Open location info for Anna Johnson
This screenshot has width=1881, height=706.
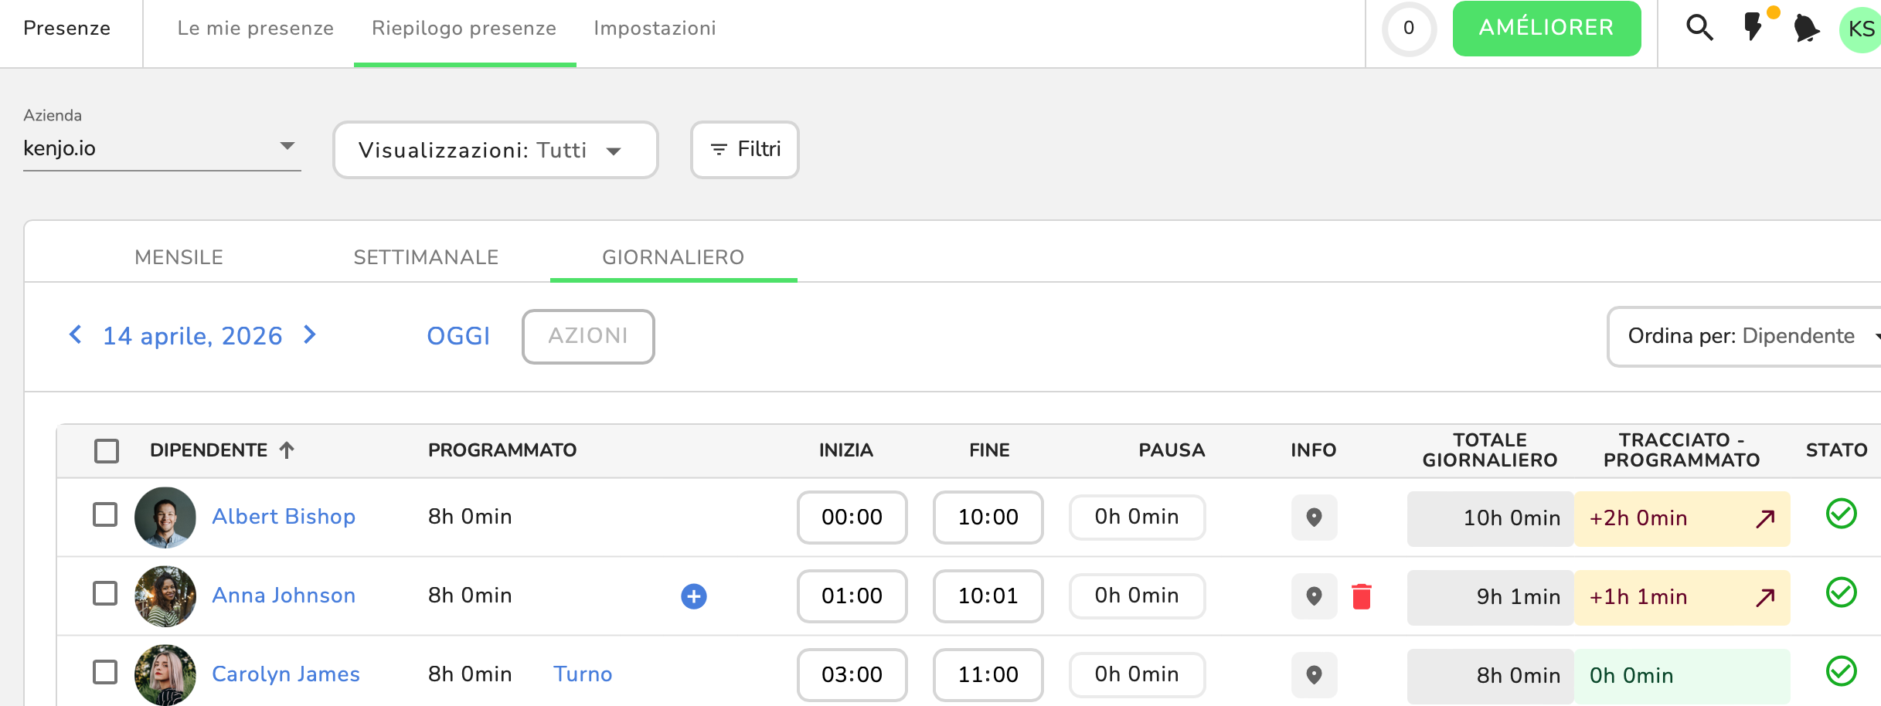(1314, 596)
